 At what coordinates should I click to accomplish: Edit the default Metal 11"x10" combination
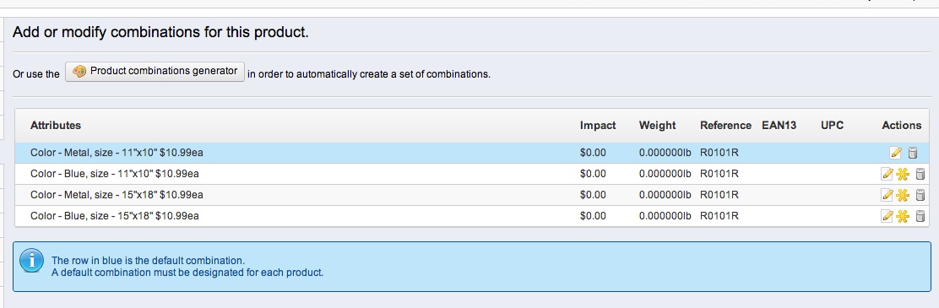tap(896, 153)
